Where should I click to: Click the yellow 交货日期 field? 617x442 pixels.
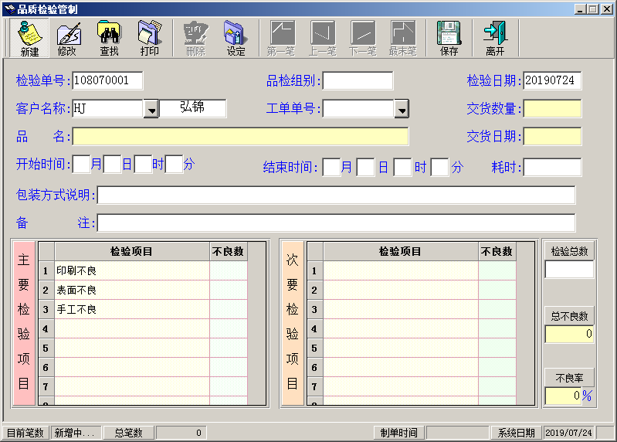tap(552, 137)
